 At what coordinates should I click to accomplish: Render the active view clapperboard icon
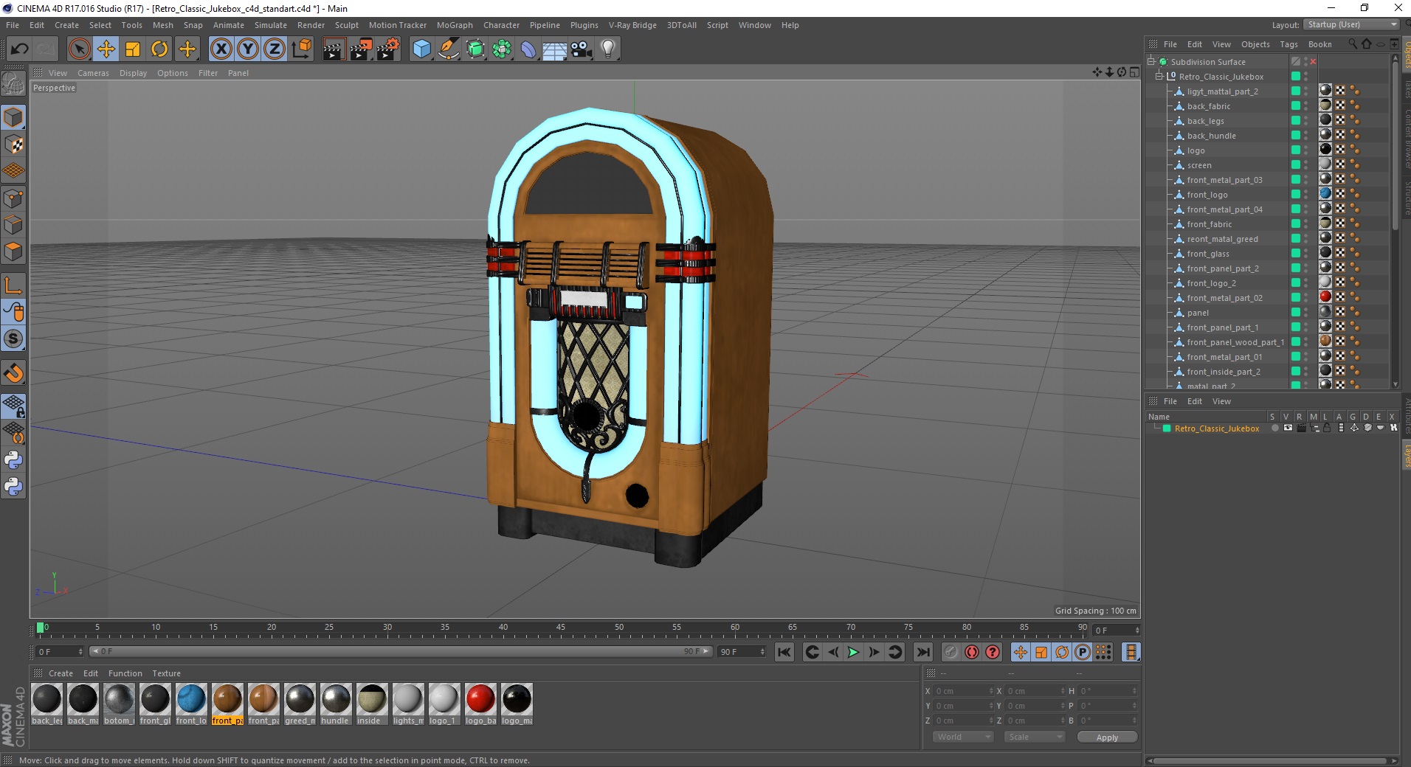click(334, 49)
